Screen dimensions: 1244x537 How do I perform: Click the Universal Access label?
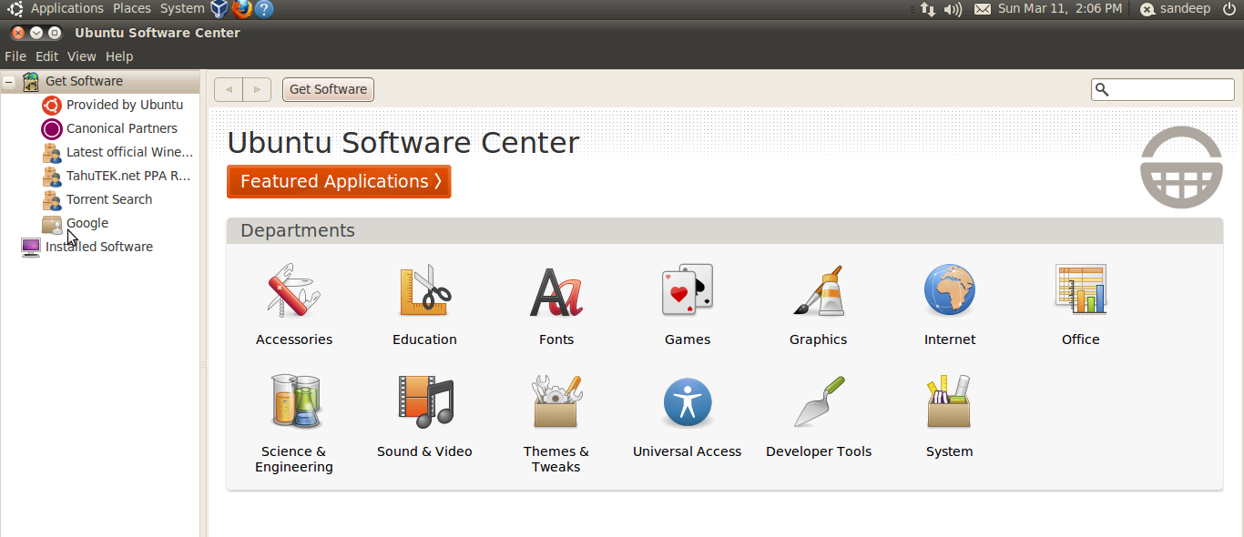coord(688,451)
